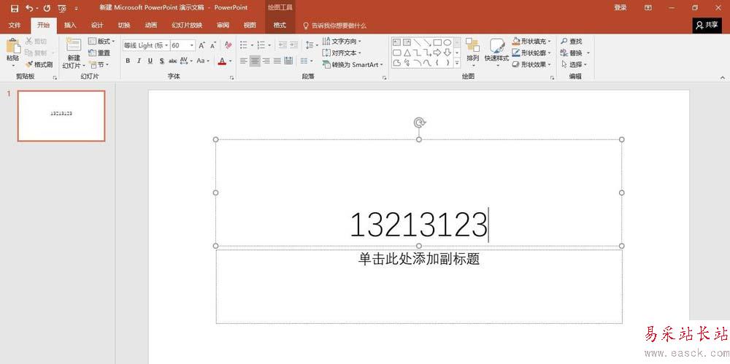Click the Paste (粘贴) clipboard icon
This screenshot has width=730, height=364.
(13, 47)
